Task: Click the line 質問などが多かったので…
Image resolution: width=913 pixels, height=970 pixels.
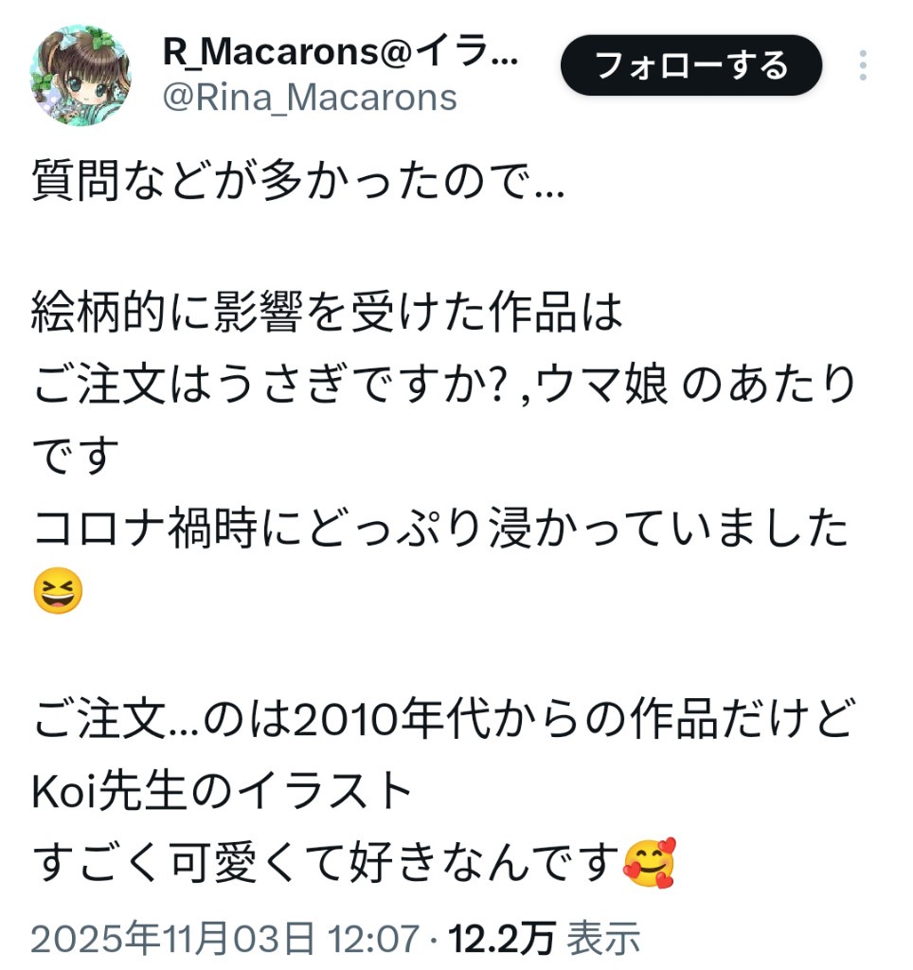Action: click(x=298, y=180)
